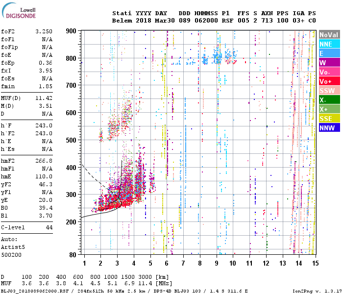Click the M(D) value 3.51
343x294 pixels.
(x=46, y=106)
